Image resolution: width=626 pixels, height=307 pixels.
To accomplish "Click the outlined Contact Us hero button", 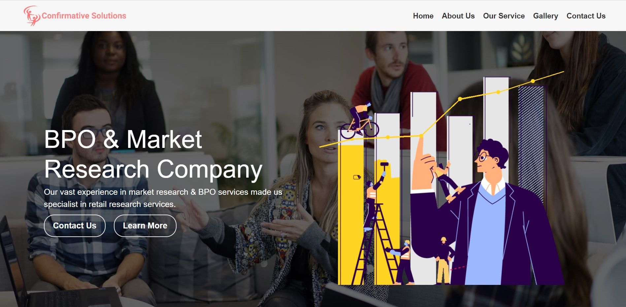I will (75, 226).
